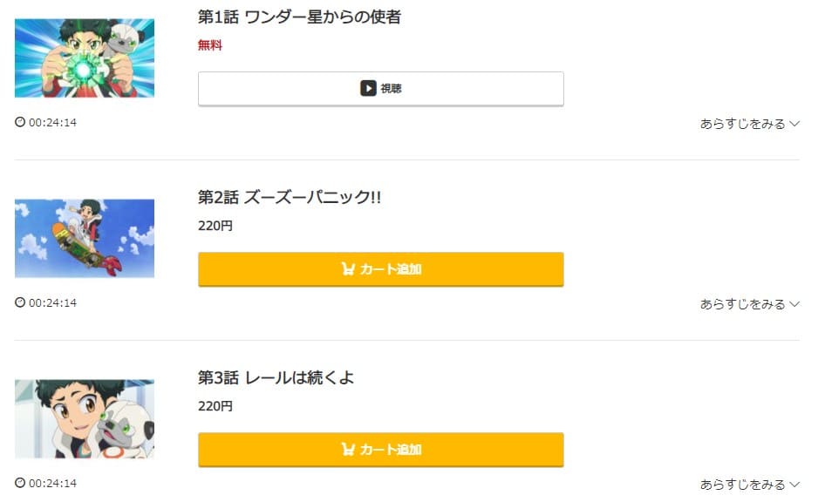The height and width of the screenshot is (502, 818).
Task: Click the clock icon under the episode 1 thumbnail
Action: (20, 122)
